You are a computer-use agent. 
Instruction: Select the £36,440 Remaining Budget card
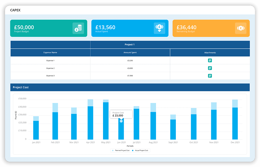tap(211, 28)
